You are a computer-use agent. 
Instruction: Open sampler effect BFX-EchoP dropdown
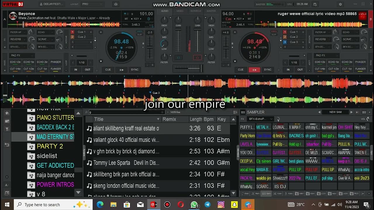pyautogui.click(x=260, y=119)
